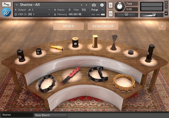The image size is (169, 118).
Task: Select the small flat round shaker
Action: [131, 52]
